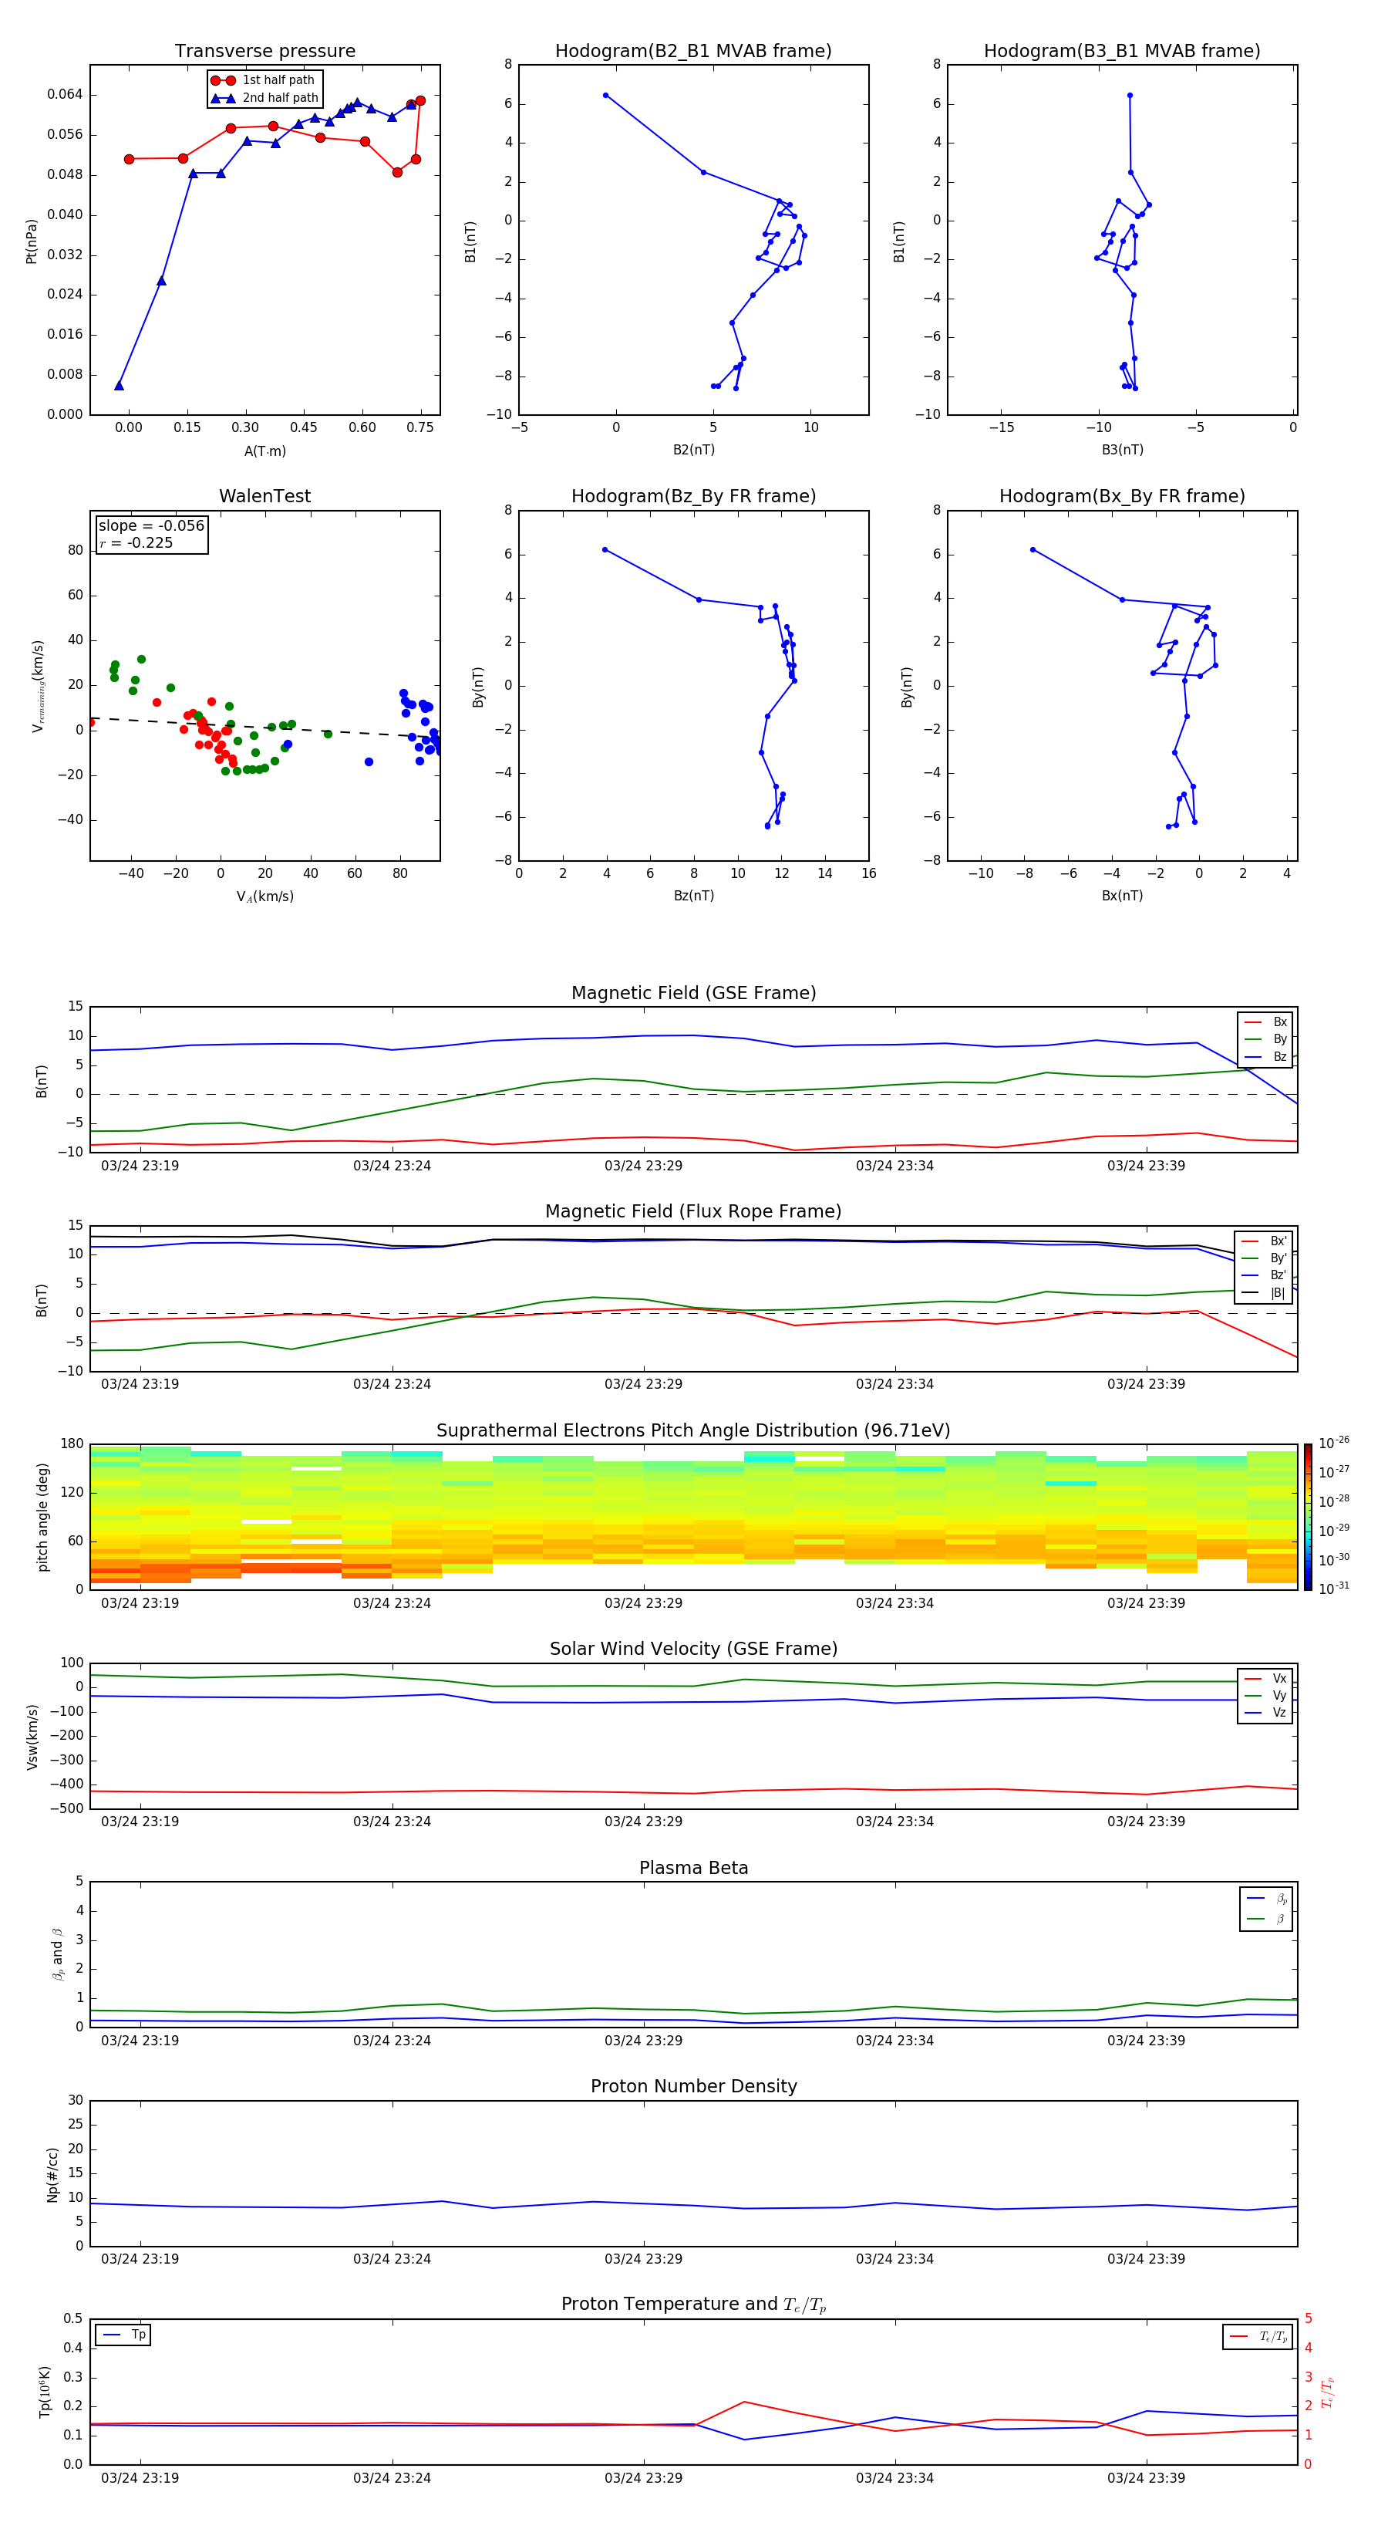The width and height of the screenshot is (1388, 2546).
Task: Click the "Np(#/cc)" y-axis label
Action: 52,2173
